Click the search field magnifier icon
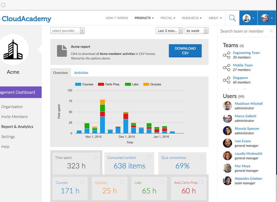This screenshot has width=277, height=202. tap(271, 31)
